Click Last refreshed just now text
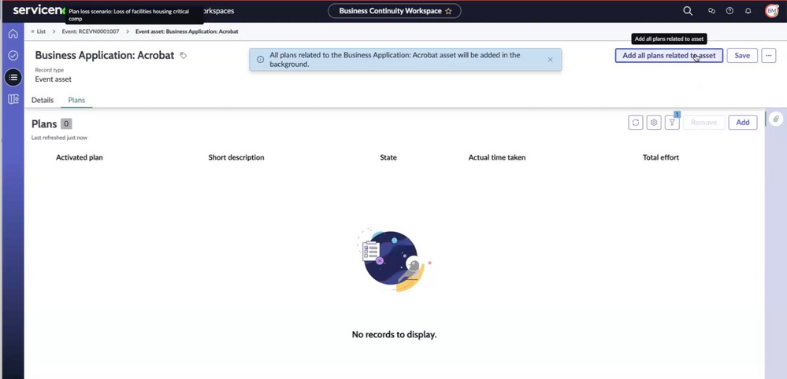Viewport: 787px width, 379px height. (59, 137)
